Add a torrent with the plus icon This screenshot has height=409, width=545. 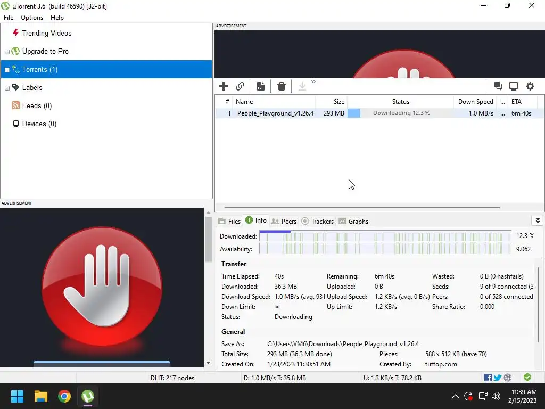224,86
